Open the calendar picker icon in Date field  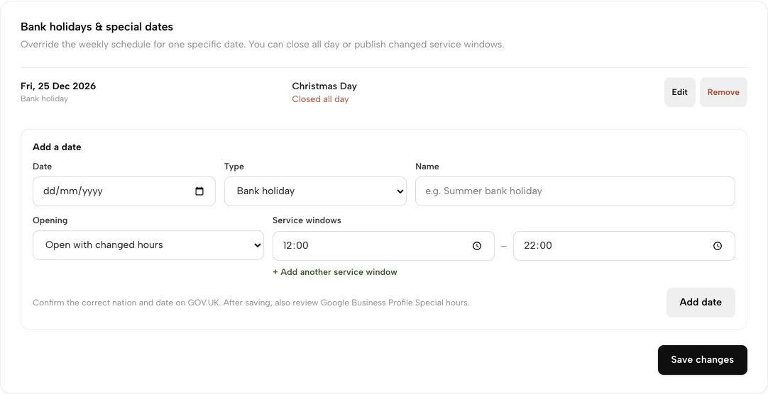tap(199, 191)
